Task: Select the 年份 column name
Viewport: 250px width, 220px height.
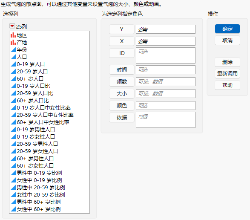Action: click(22, 49)
